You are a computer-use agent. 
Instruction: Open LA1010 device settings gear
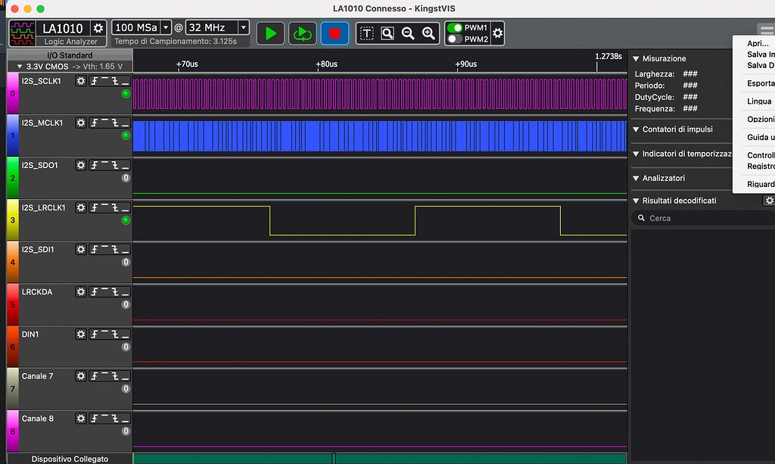[98, 28]
